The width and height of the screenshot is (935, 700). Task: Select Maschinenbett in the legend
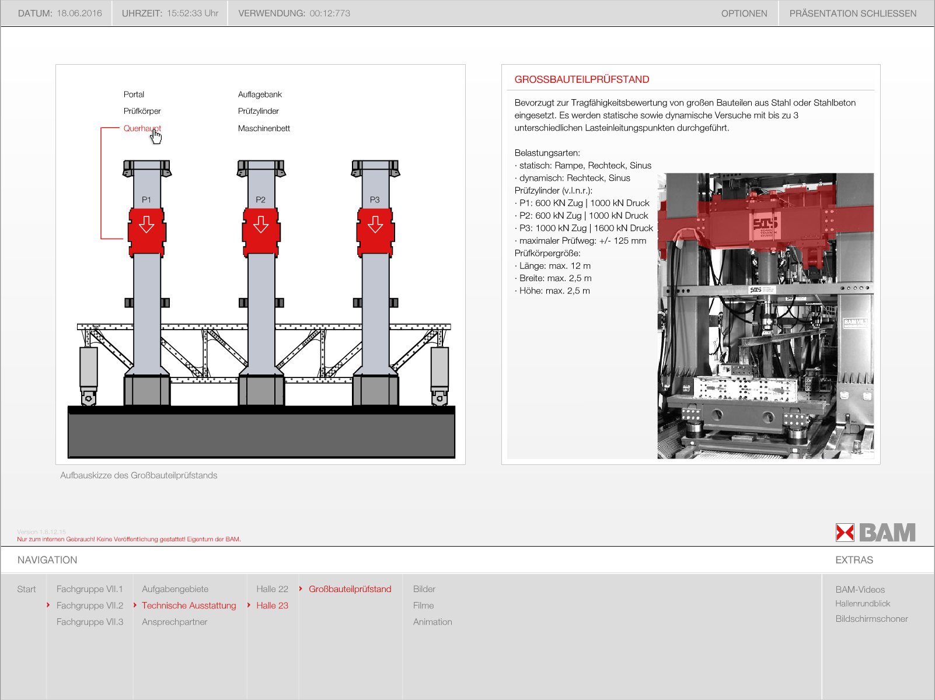tap(264, 128)
